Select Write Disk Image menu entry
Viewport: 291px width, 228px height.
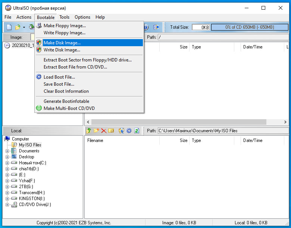[89, 50]
